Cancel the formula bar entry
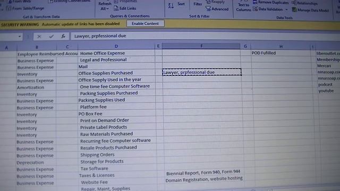 [x=39, y=37]
